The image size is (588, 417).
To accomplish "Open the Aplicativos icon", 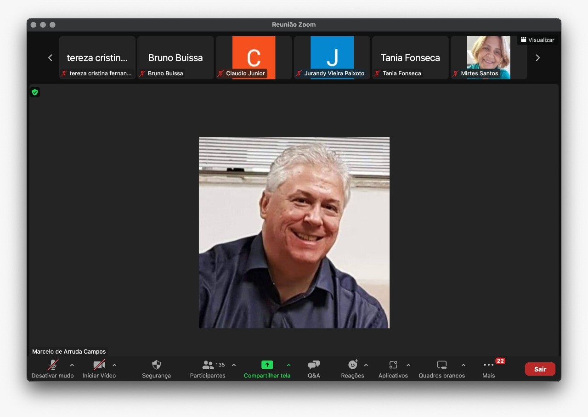I will [393, 365].
